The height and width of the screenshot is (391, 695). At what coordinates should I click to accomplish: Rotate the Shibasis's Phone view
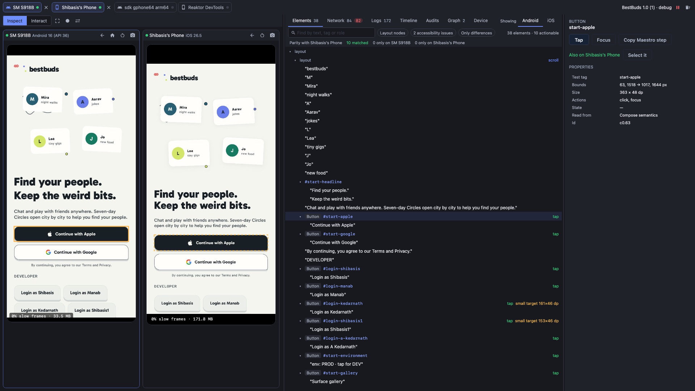click(x=262, y=35)
